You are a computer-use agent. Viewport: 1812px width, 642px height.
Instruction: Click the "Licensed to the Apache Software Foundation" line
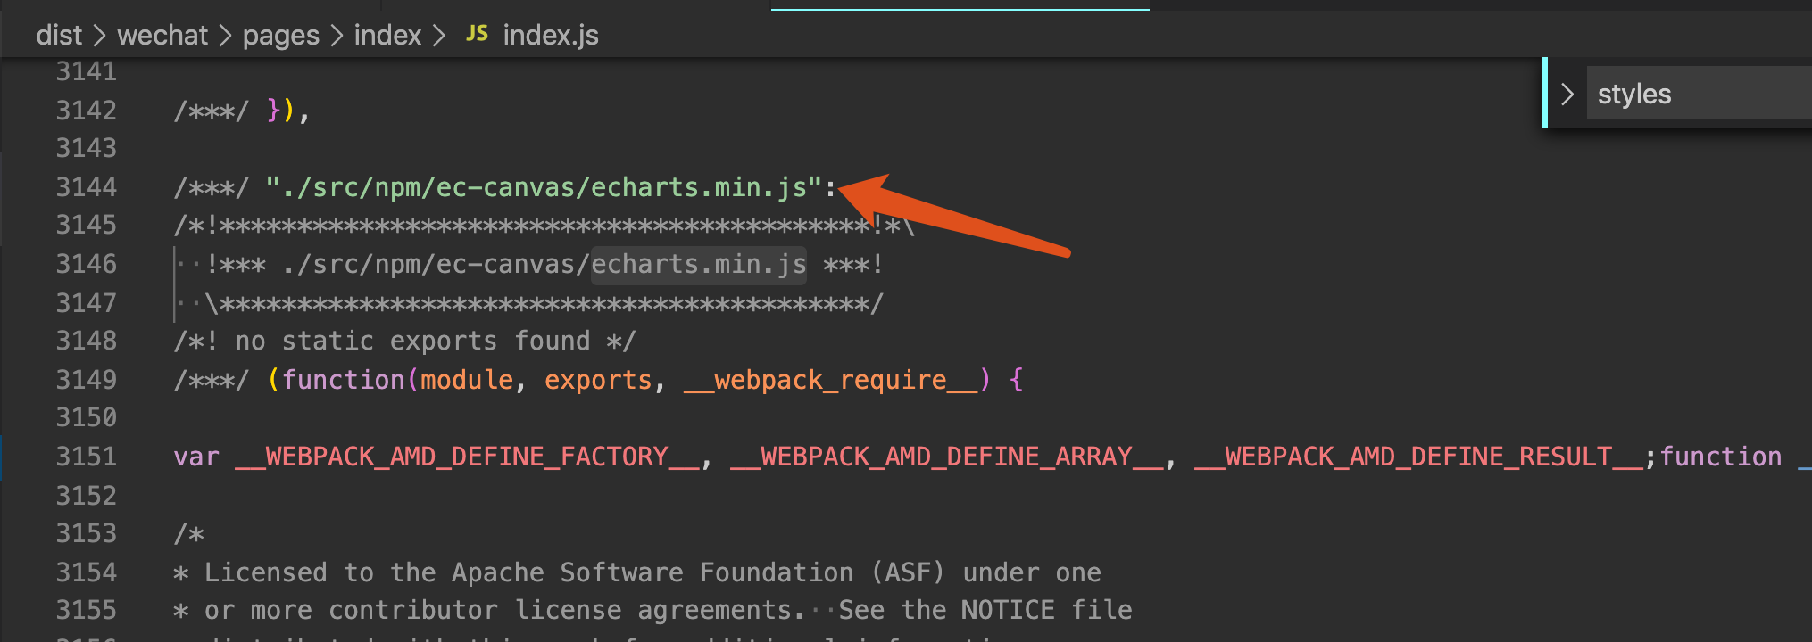(637, 572)
